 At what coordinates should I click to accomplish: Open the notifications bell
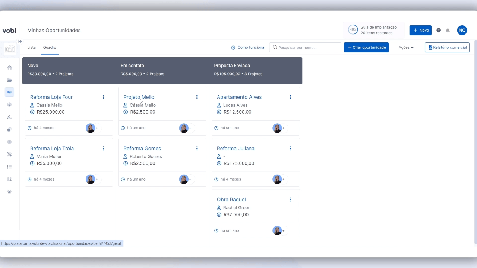[x=448, y=31]
